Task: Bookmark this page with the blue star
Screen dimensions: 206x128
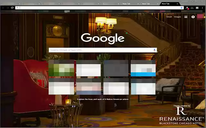Action: pyautogui.click(x=182, y=8)
